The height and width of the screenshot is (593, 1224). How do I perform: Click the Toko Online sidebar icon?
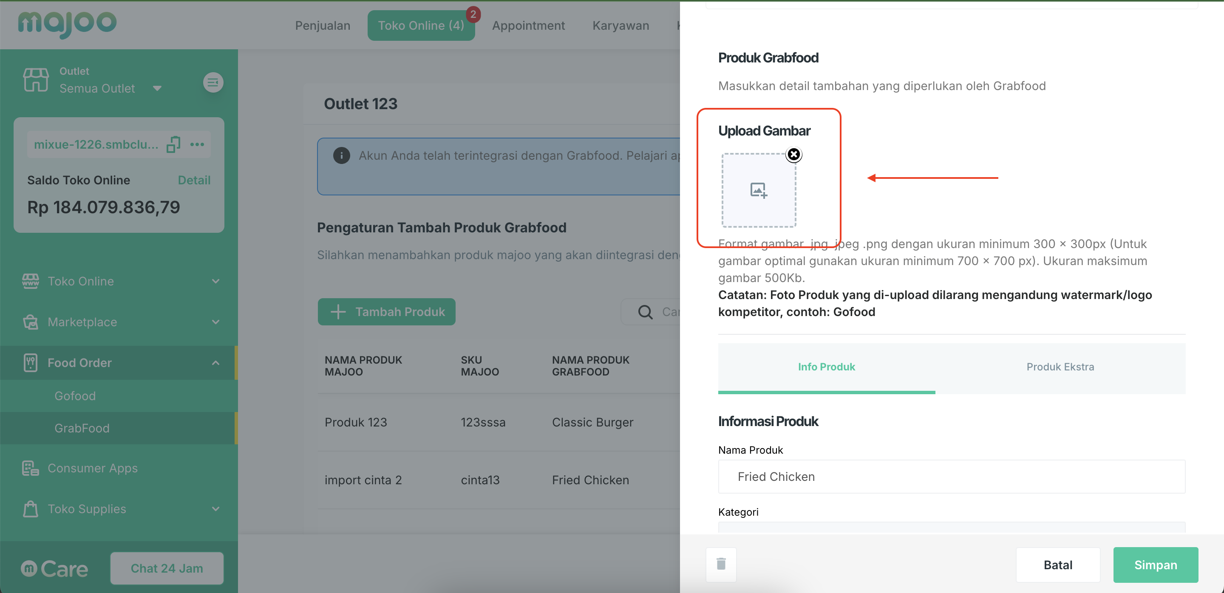coord(31,281)
